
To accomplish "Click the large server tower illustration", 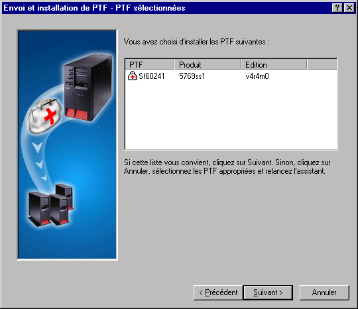I will click(x=88, y=88).
